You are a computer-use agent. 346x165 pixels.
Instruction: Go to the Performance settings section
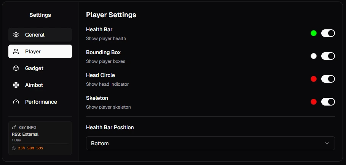[x=40, y=102]
